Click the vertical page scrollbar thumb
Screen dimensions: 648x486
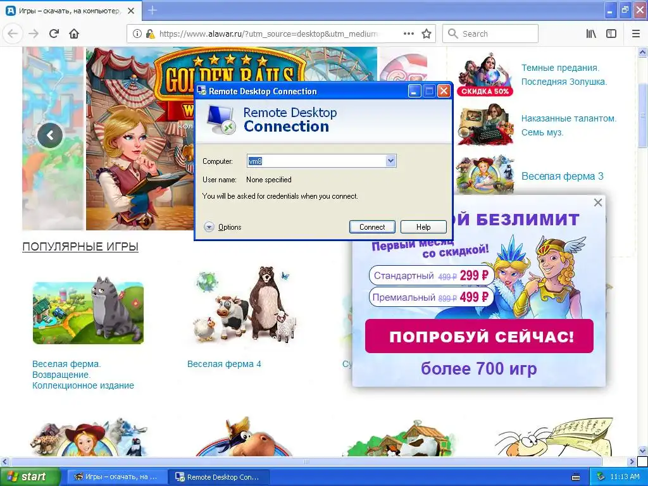click(642, 115)
